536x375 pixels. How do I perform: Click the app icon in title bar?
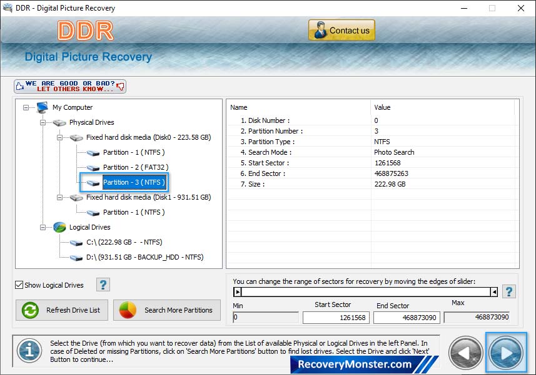pyautogui.click(x=7, y=7)
